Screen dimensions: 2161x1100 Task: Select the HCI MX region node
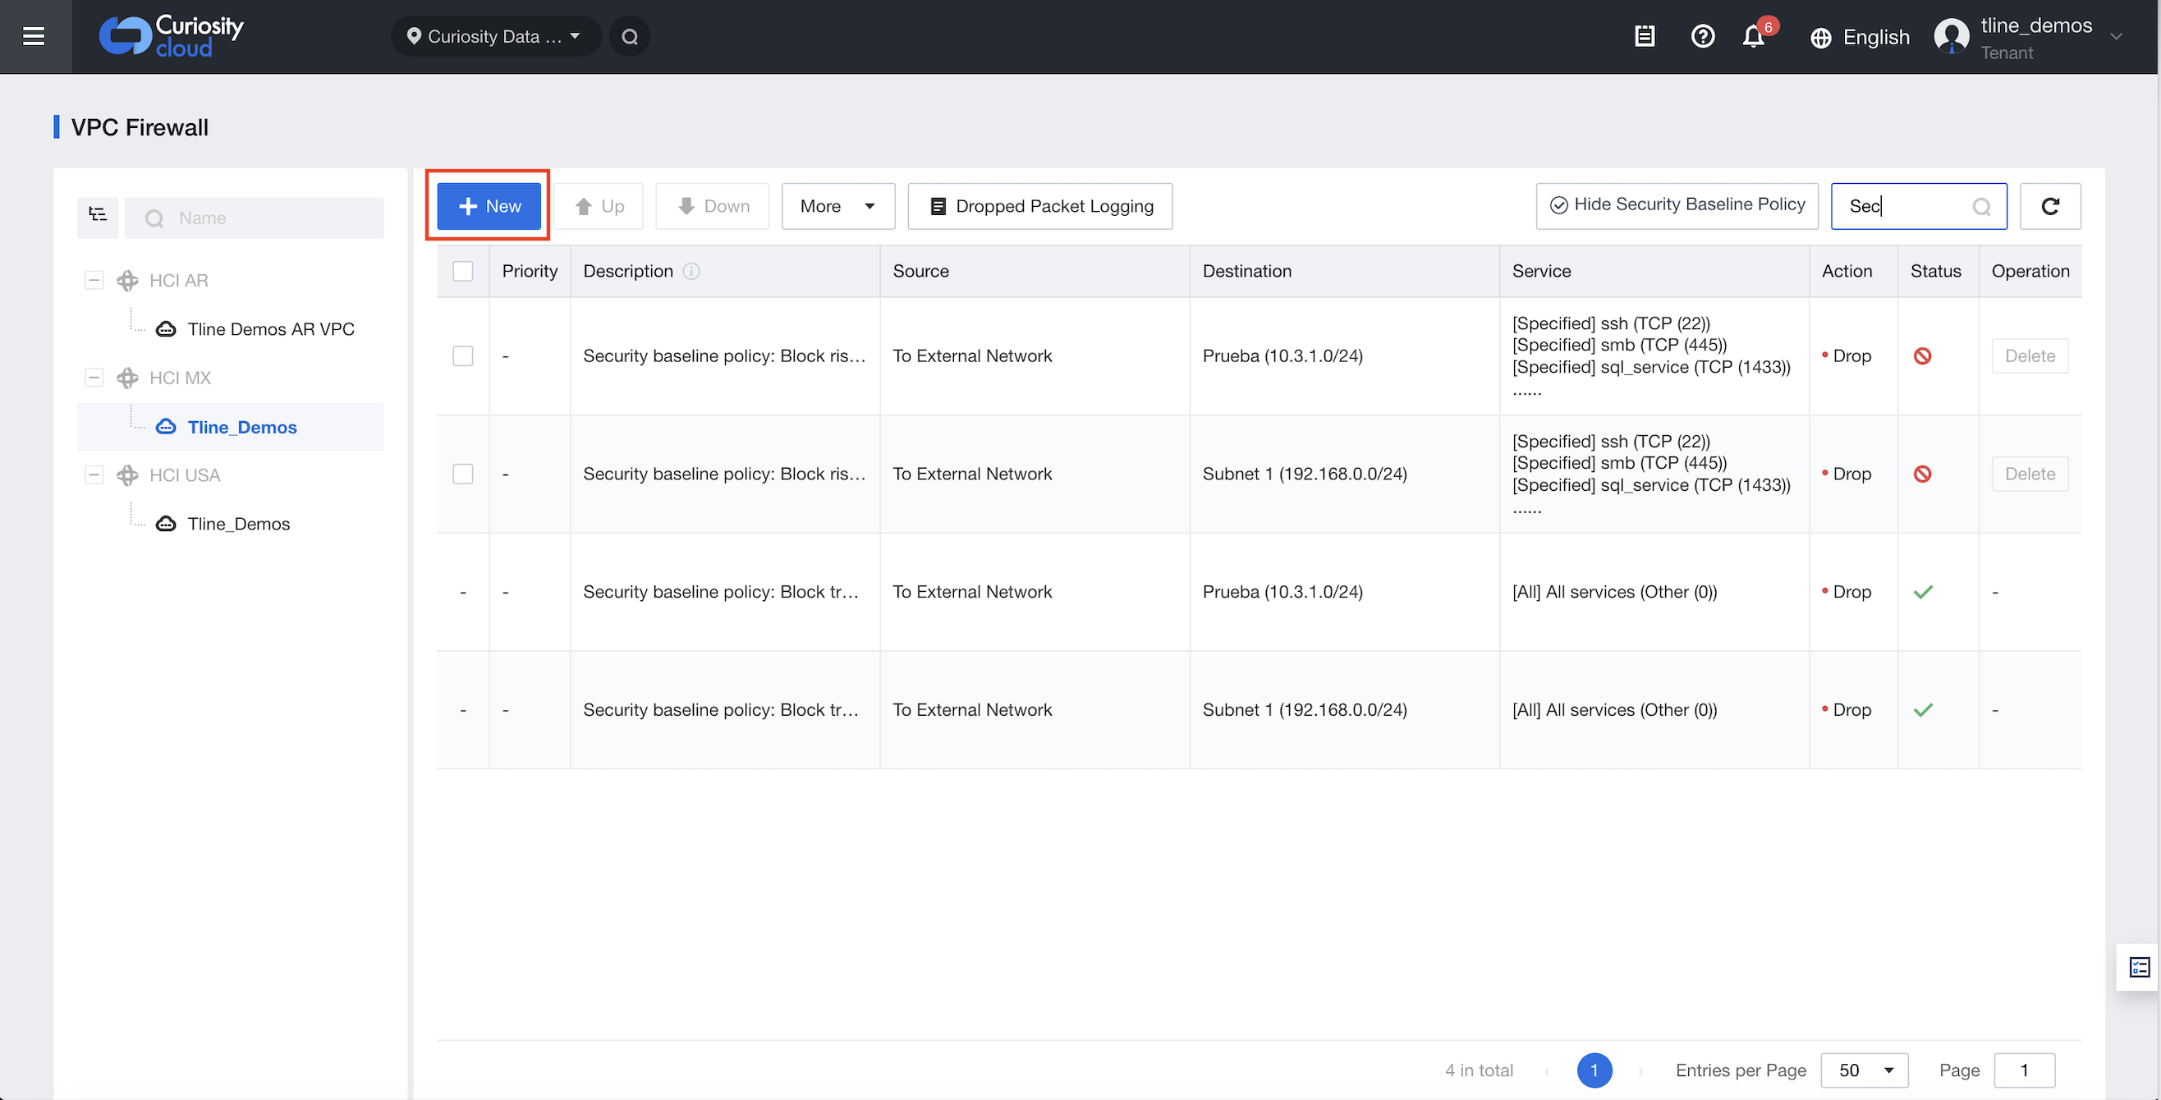tap(180, 378)
